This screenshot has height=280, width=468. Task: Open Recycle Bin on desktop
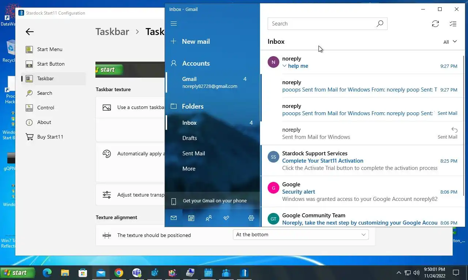pos(10,51)
